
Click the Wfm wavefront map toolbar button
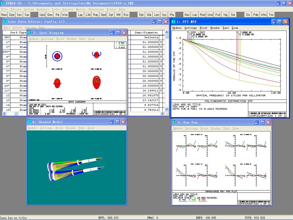(x=263, y=15)
